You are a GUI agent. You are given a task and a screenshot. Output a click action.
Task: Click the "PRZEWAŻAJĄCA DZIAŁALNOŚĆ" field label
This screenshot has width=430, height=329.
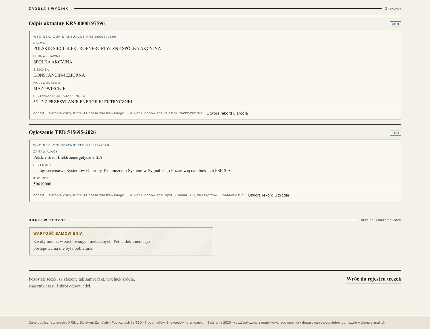[x=59, y=96]
